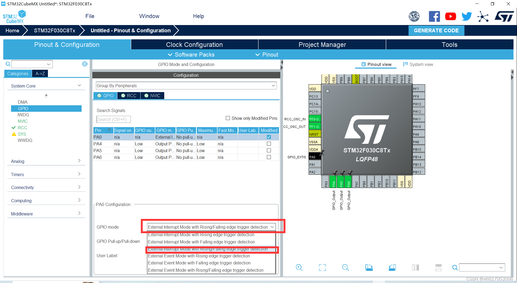Click the GENERATE CODE button
The width and height of the screenshot is (517, 283).
pos(436,30)
